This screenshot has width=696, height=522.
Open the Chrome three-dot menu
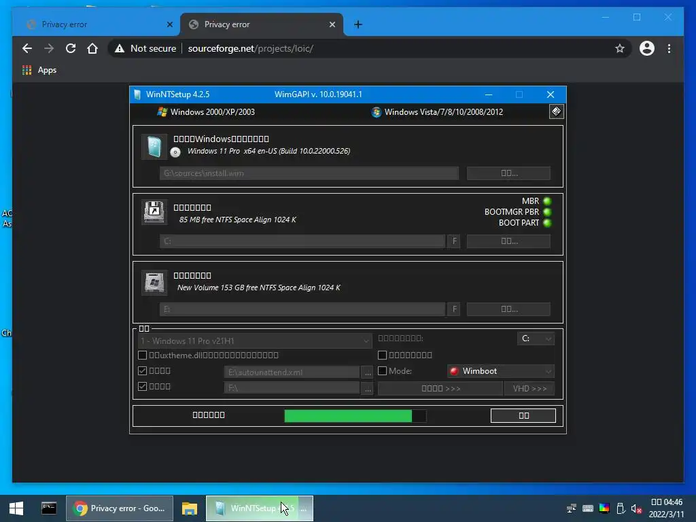669,48
